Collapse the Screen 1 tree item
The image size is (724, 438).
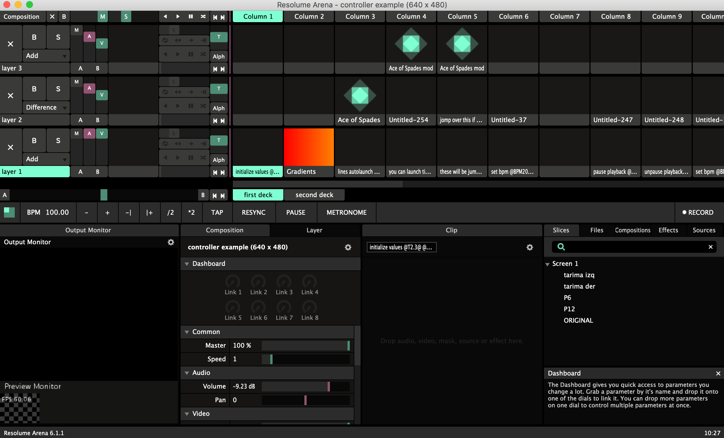click(x=547, y=264)
